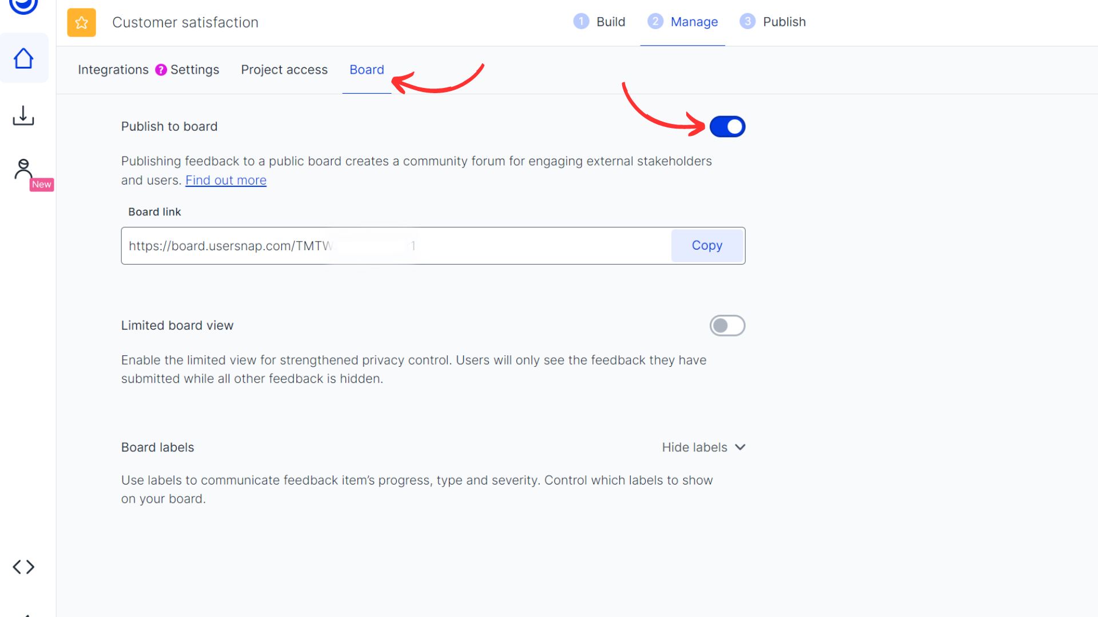Open the Project access tab
Image resolution: width=1098 pixels, height=617 pixels.
(x=284, y=70)
